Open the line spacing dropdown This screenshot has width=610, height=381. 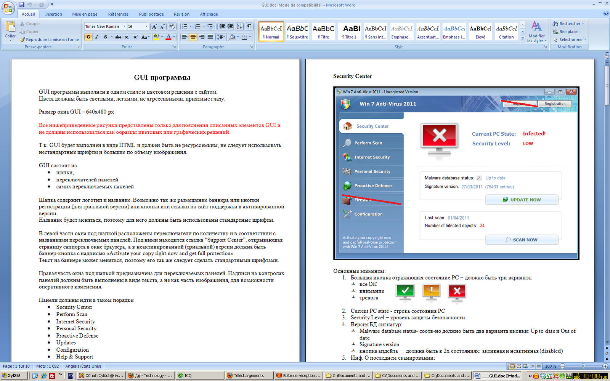pyautogui.click(x=220, y=37)
